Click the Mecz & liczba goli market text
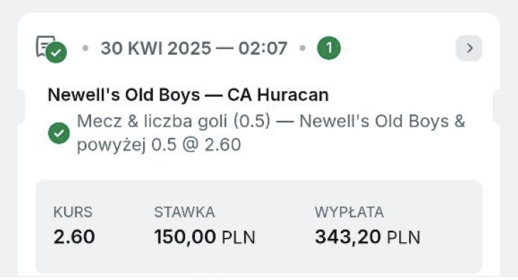This screenshot has width=518, height=280. point(174,121)
